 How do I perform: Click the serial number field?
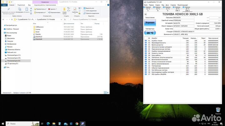(183, 21)
